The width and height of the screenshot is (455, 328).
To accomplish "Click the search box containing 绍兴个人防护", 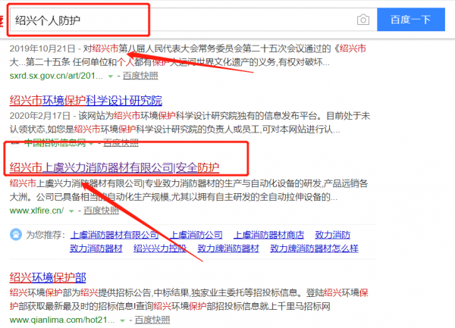I will pos(182,19).
